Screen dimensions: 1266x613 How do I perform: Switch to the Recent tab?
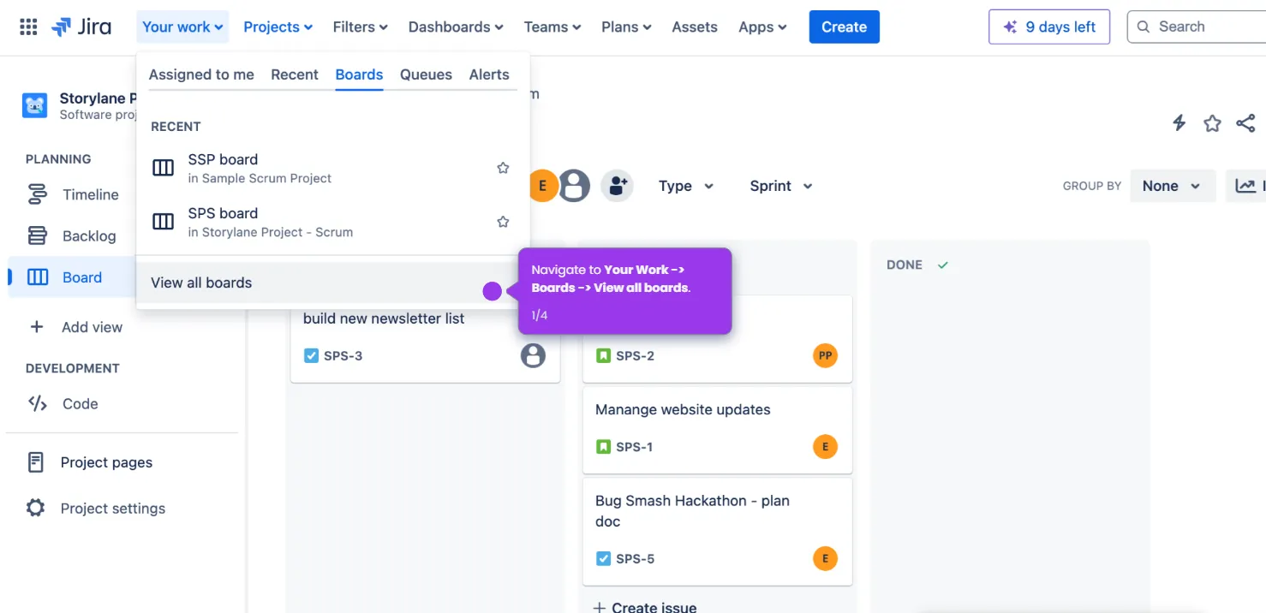[x=295, y=74]
